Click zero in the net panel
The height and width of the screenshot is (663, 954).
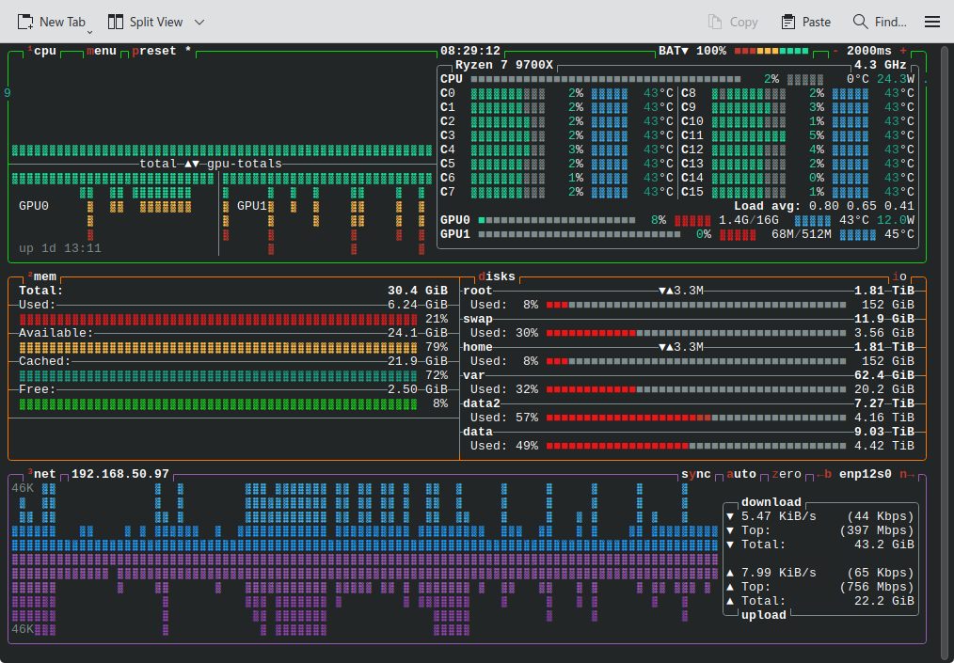pos(787,474)
